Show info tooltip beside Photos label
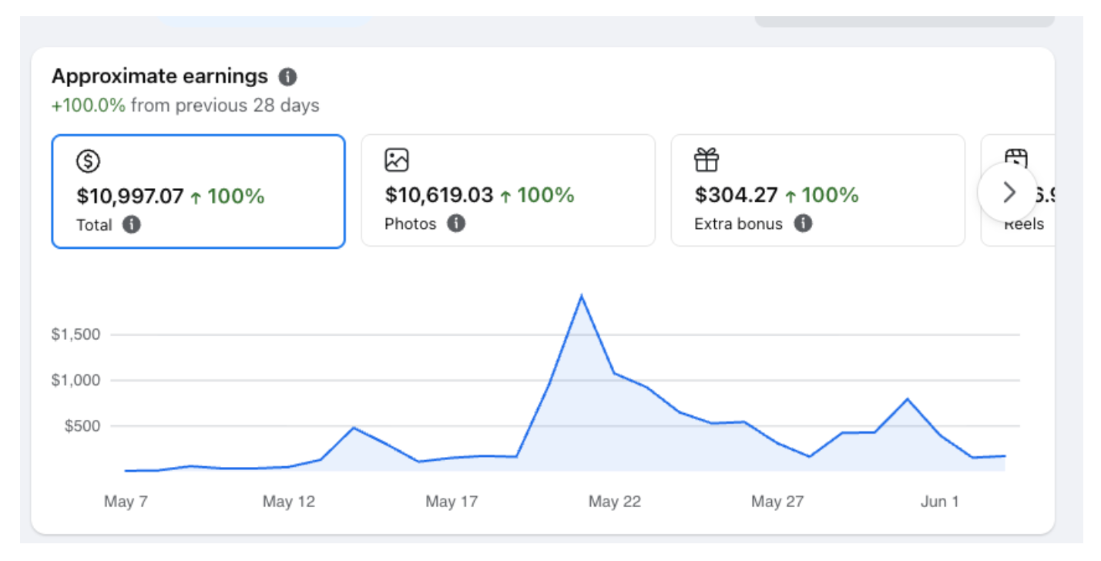Viewport: 1101px width, 561px height. click(x=456, y=223)
